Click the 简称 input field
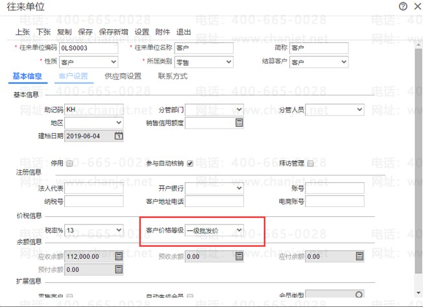This screenshot has height=307, width=423. pyautogui.click(x=319, y=48)
